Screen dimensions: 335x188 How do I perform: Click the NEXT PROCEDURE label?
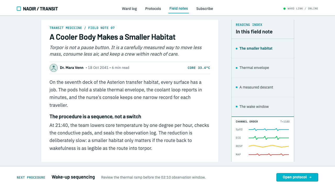tap(31, 178)
